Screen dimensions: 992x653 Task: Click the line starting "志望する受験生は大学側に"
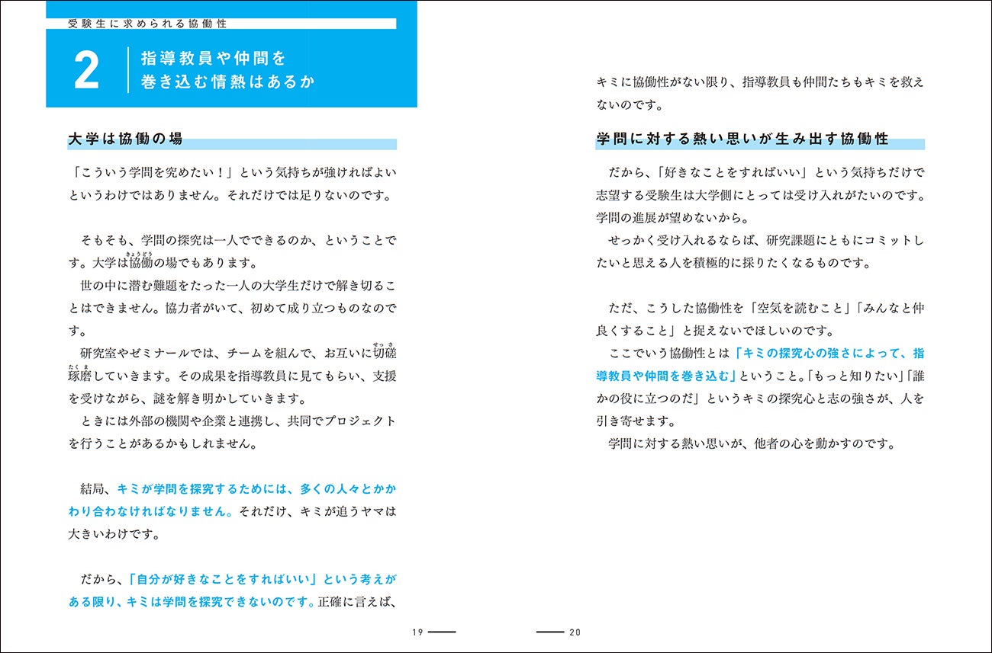760,196
